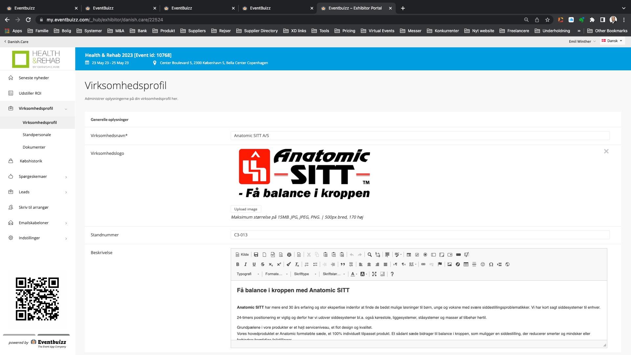This screenshot has width=631, height=355.
Task: Click the insert link icon
Action: pos(423,264)
